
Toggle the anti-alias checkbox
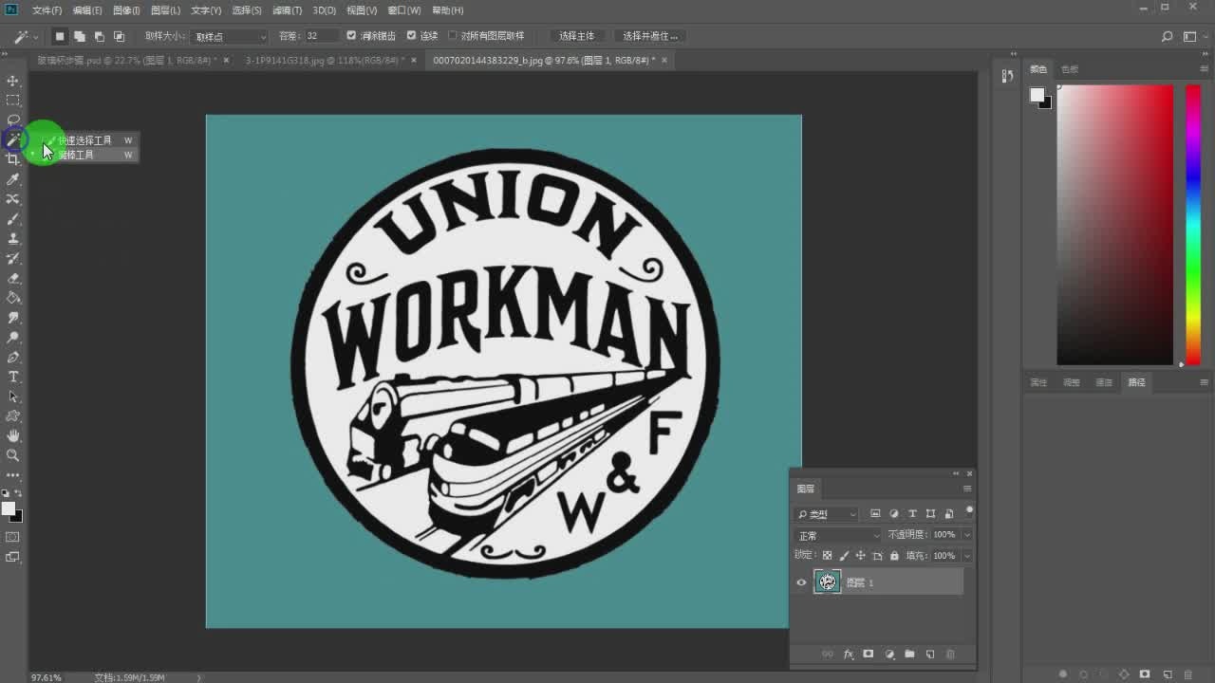click(x=351, y=36)
